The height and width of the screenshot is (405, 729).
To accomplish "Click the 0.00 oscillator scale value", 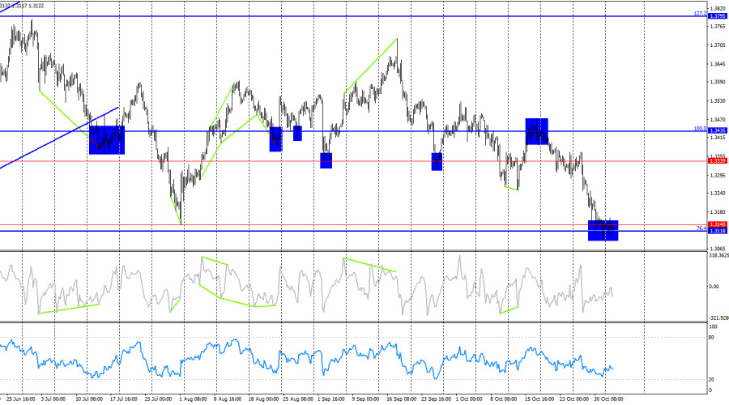I will [714, 287].
